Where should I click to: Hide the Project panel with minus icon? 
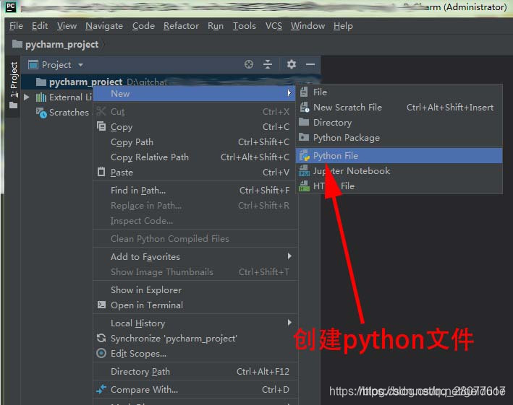310,65
